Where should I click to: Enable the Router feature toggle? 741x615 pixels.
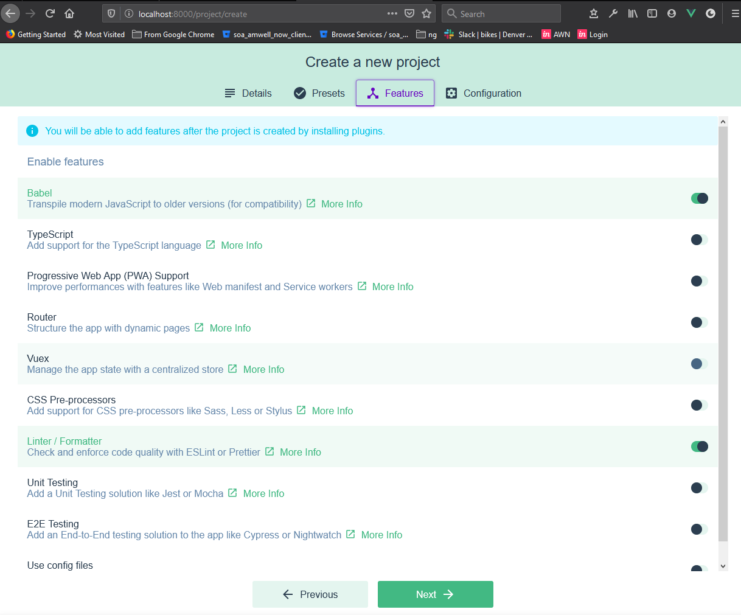pos(700,322)
